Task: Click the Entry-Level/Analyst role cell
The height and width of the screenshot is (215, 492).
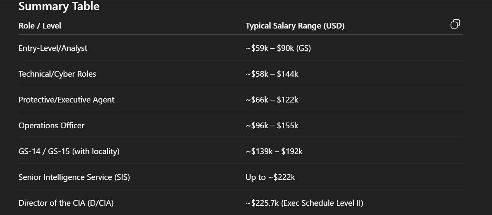Action: (53, 48)
